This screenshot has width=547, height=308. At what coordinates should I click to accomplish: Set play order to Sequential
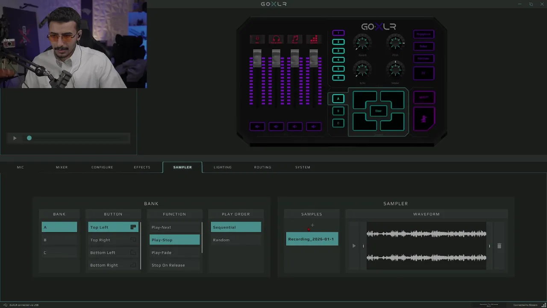(x=236, y=227)
